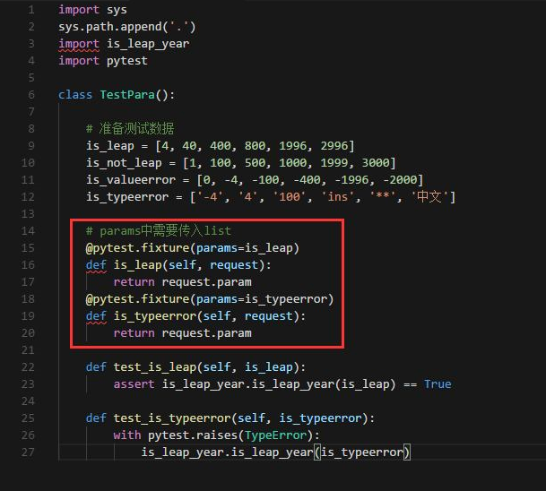This screenshot has height=491, width=546.
Task: Click the string '**' on line 12
Action: (383, 197)
